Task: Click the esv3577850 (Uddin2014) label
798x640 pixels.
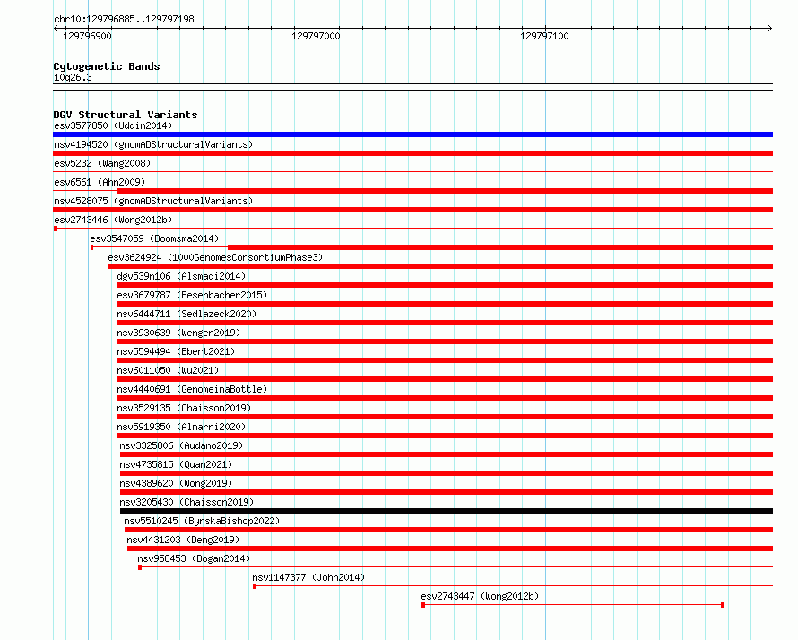Action: 113,125
